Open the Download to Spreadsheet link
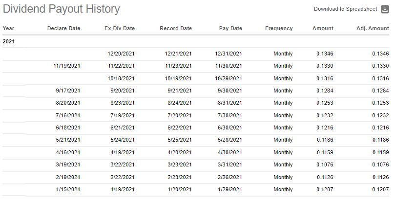Viewport: 395px width, 200px height. (345, 9)
